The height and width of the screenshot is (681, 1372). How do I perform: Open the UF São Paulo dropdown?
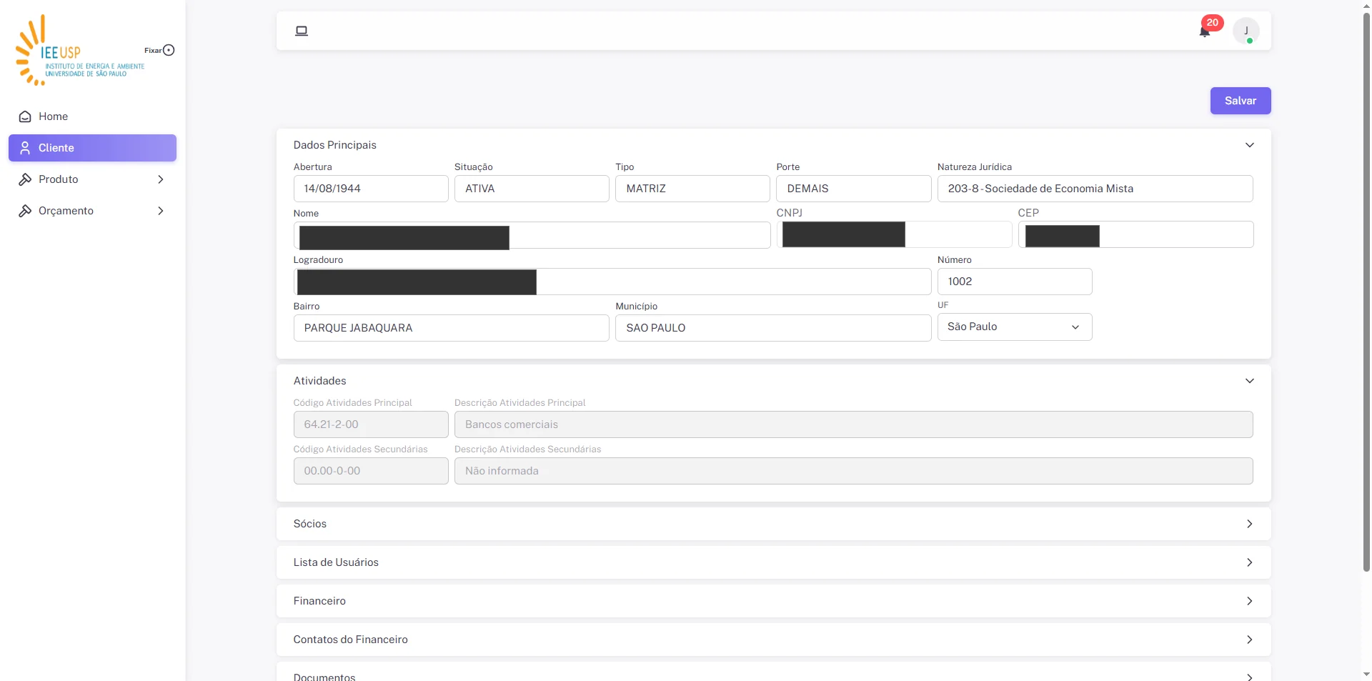(1014, 327)
